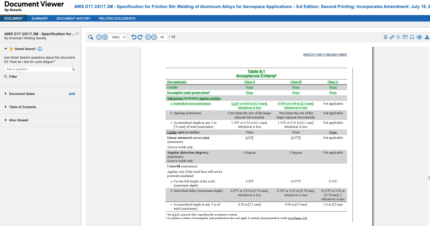430x226 pixels.
Task: Click the 'Class B' column header
Action: (296, 82)
